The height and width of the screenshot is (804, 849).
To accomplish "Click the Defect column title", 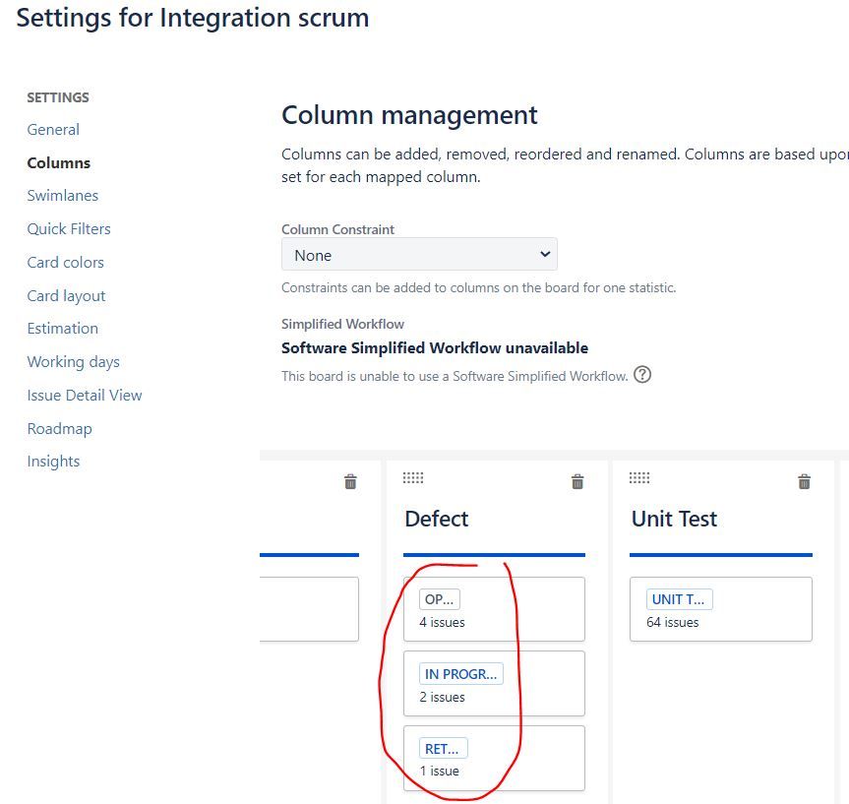I will (x=437, y=519).
